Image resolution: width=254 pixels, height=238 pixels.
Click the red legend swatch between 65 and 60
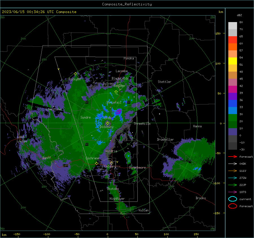(x=233, y=40)
